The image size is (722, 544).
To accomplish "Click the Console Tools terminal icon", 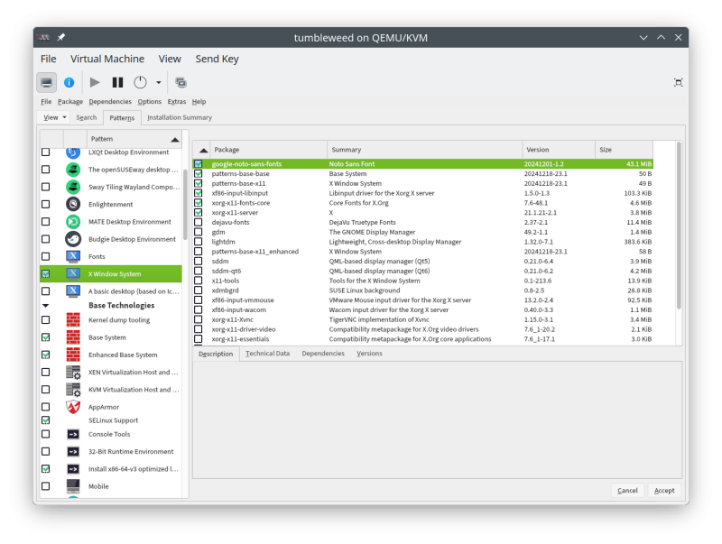I will [73, 435].
